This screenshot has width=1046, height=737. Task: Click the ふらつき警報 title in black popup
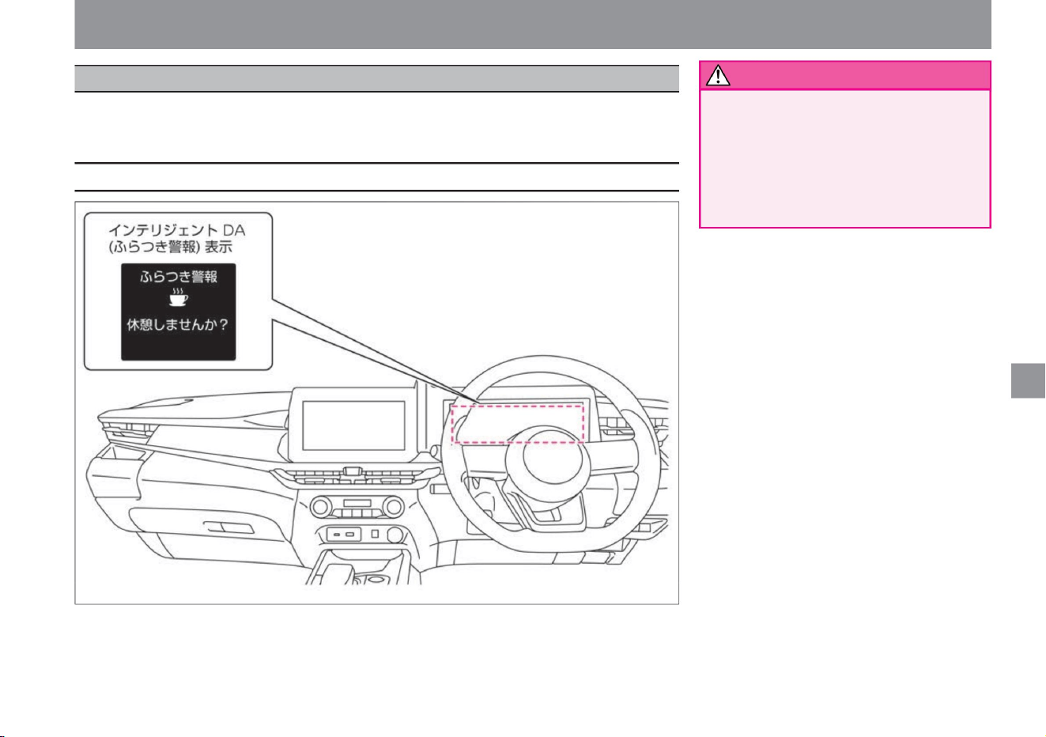pos(179,277)
